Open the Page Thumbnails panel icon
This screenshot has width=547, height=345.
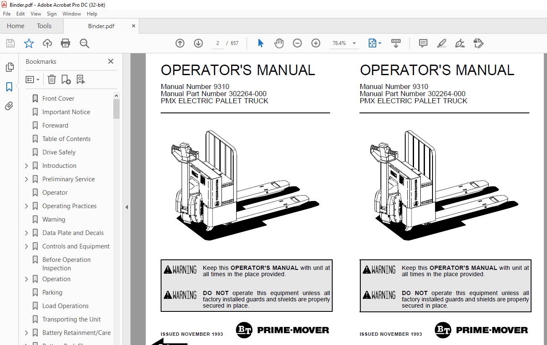click(x=9, y=67)
